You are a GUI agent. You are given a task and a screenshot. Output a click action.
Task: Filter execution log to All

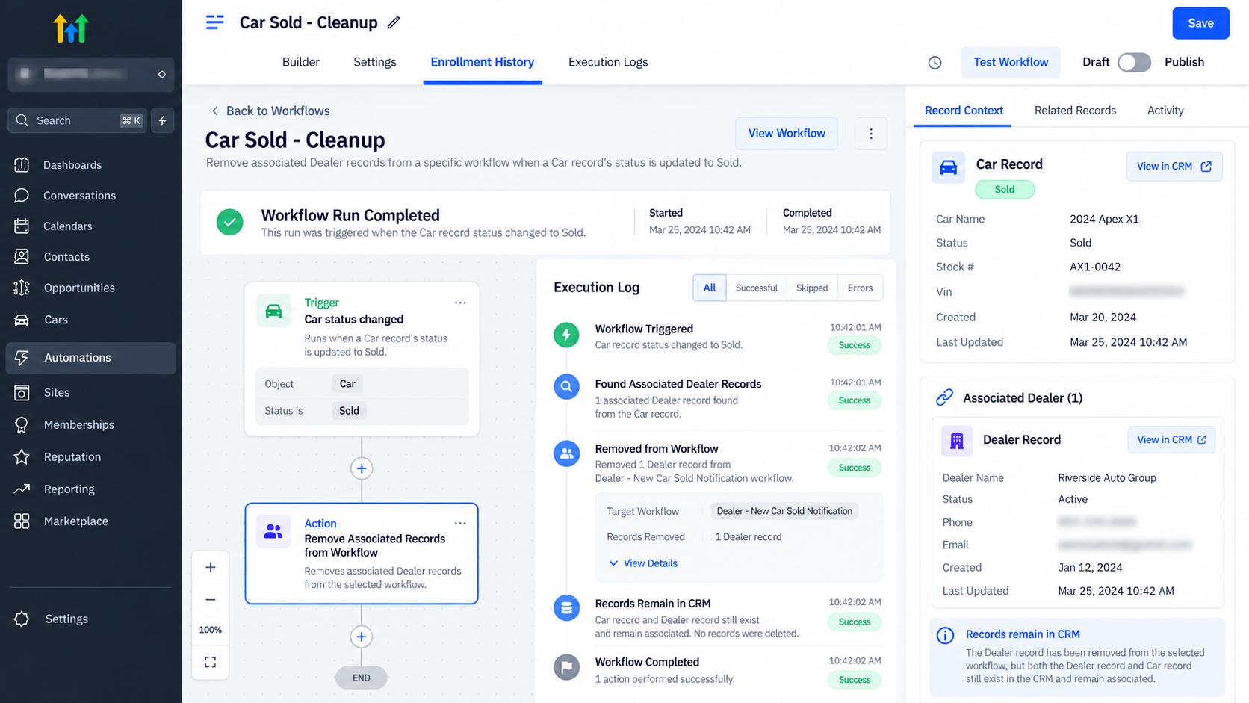tap(710, 288)
